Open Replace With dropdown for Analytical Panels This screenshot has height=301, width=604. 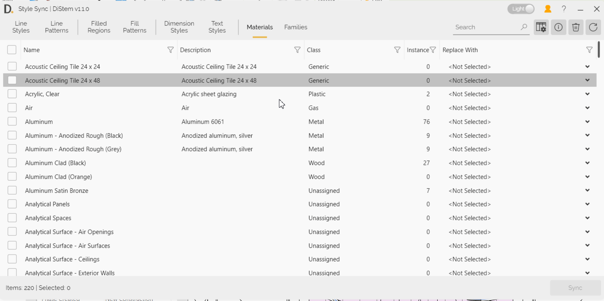587,204
